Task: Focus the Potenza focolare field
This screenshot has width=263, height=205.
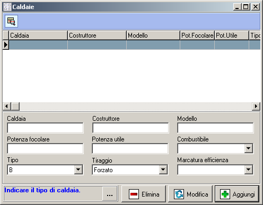Action: 45,148
